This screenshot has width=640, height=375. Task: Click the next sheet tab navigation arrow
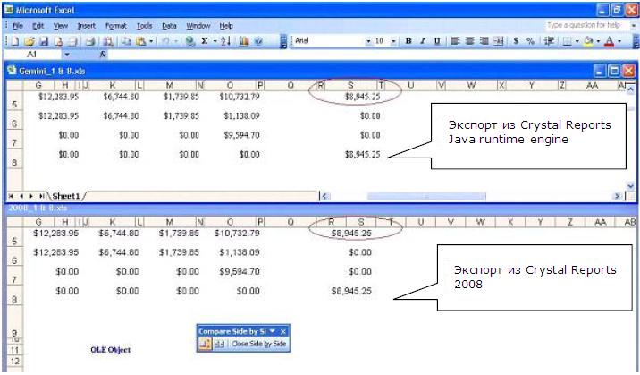click(31, 197)
